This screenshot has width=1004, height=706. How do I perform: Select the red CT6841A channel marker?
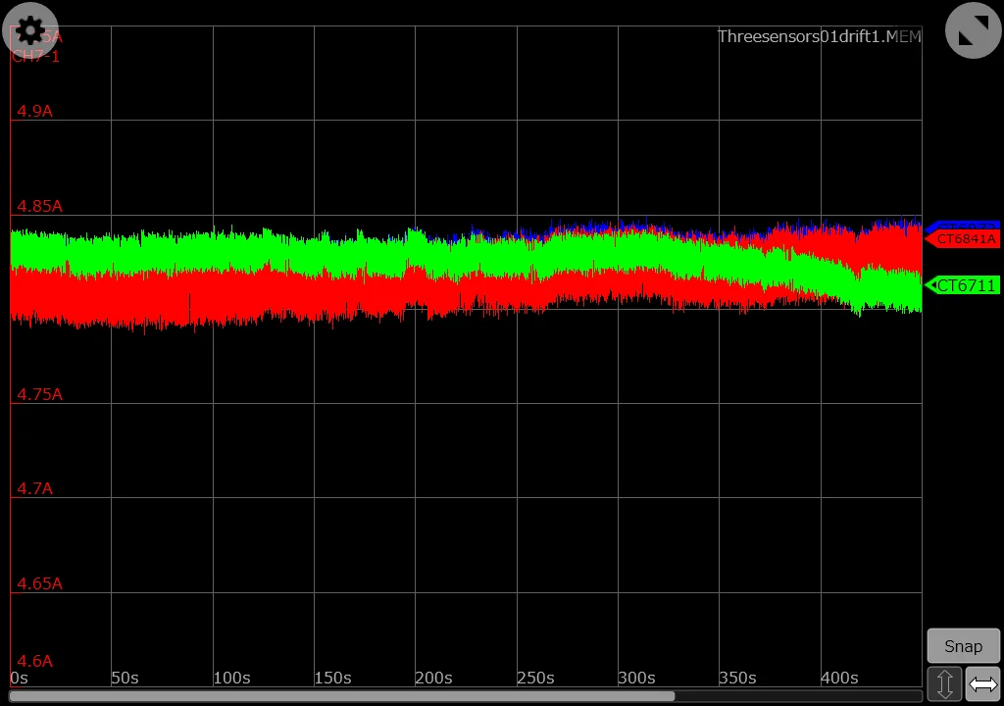pyautogui.click(x=964, y=239)
